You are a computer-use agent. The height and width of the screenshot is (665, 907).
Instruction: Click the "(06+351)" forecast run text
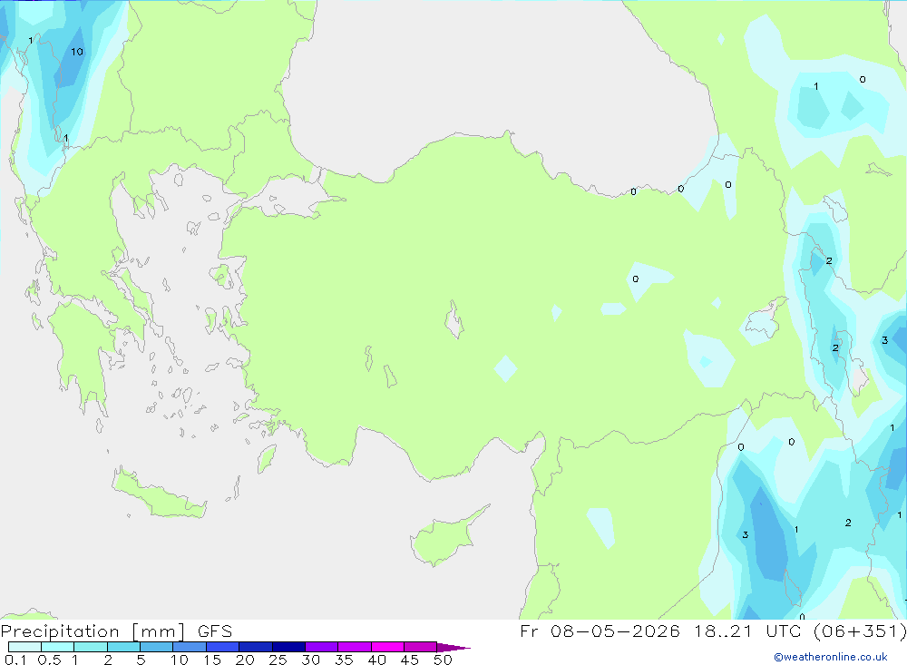pos(860,631)
